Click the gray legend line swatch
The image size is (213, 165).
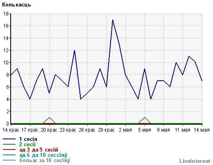9,160
